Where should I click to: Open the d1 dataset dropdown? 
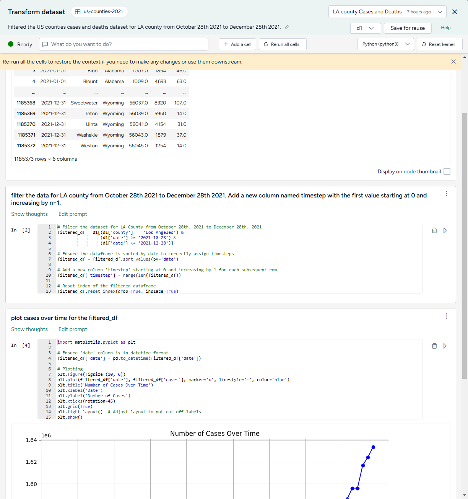tap(366, 28)
